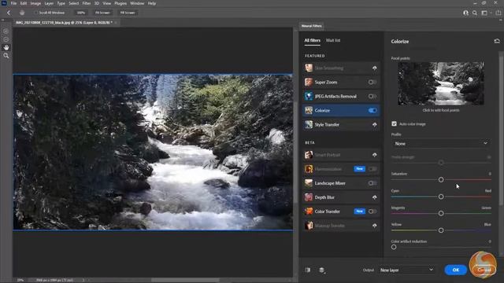The width and height of the screenshot is (504, 283).
Task: Open the Select menu
Action: (x=73, y=3)
